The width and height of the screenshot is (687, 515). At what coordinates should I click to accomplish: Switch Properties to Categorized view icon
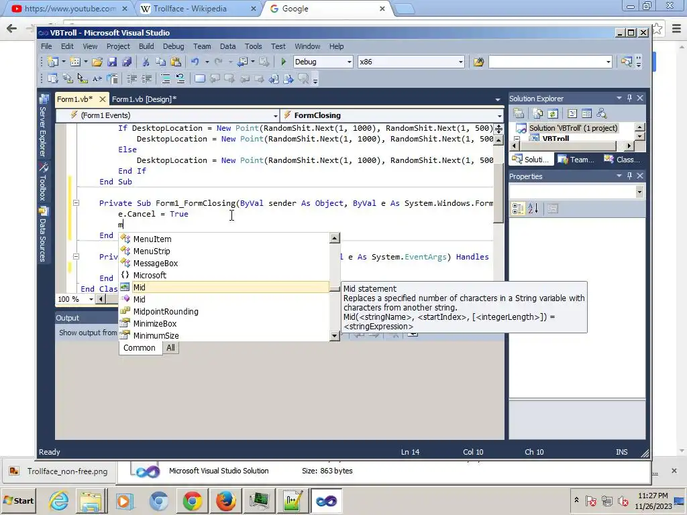[518, 209]
